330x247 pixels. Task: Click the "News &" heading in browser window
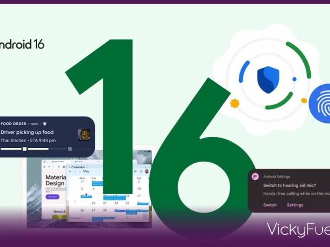[60, 211]
